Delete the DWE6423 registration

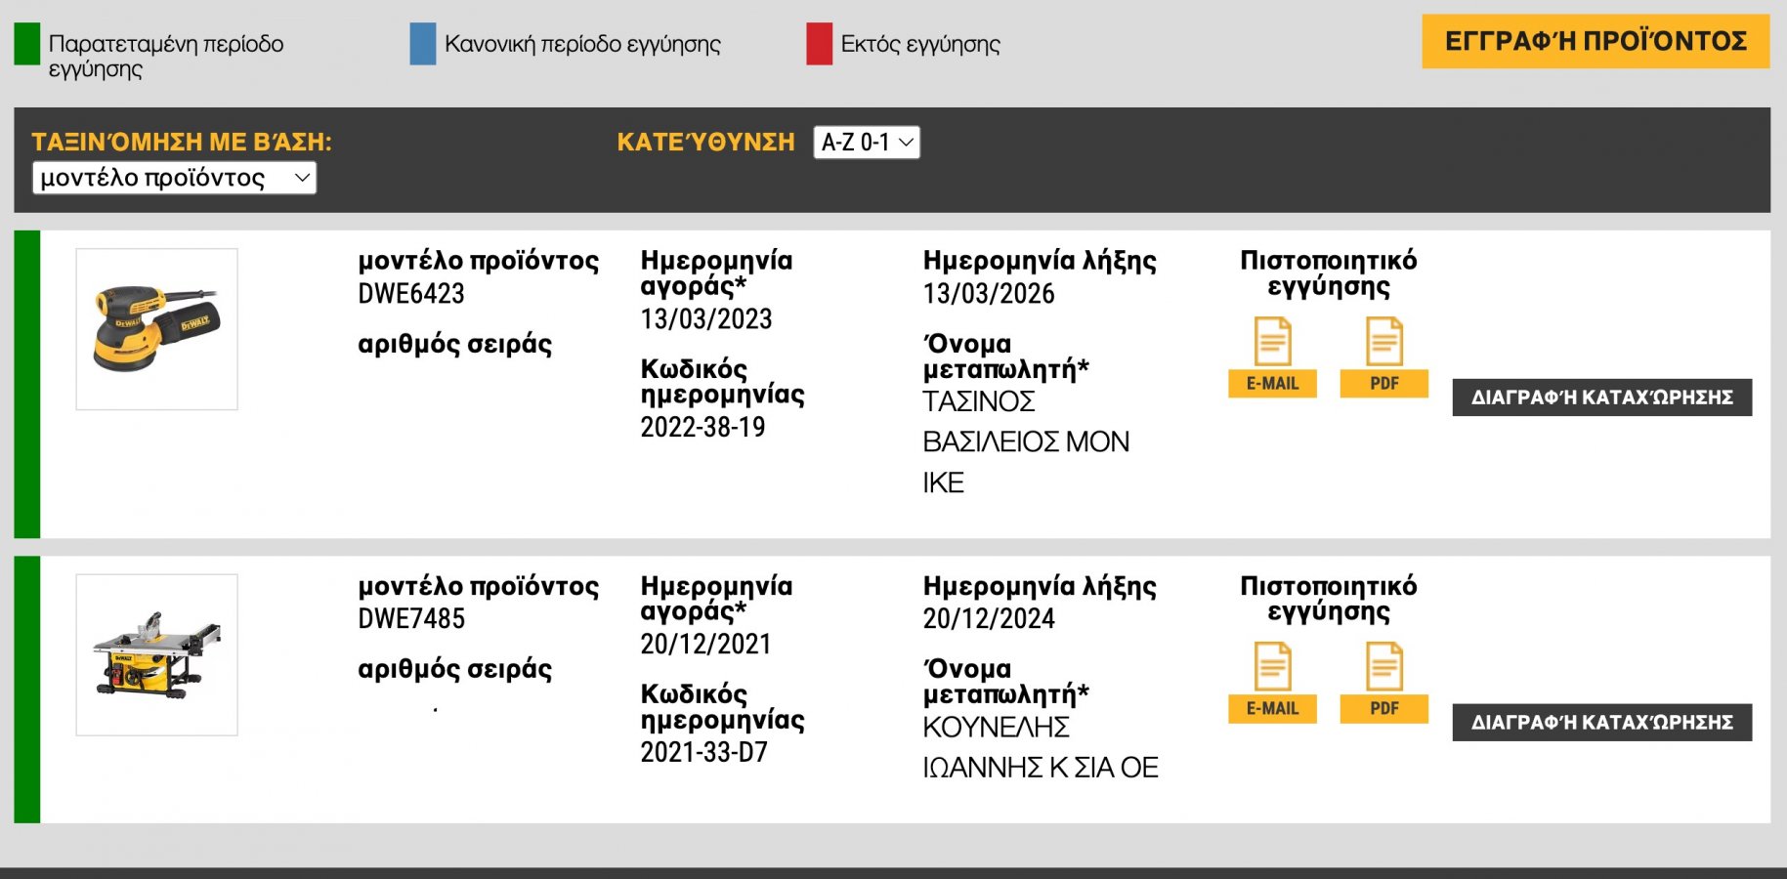click(1601, 398)
